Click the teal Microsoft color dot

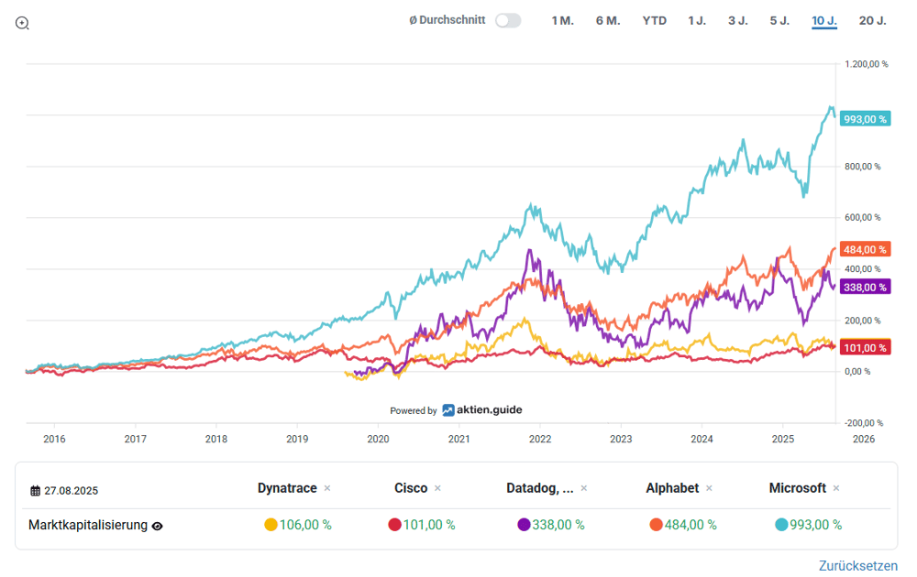coord(781,525)
